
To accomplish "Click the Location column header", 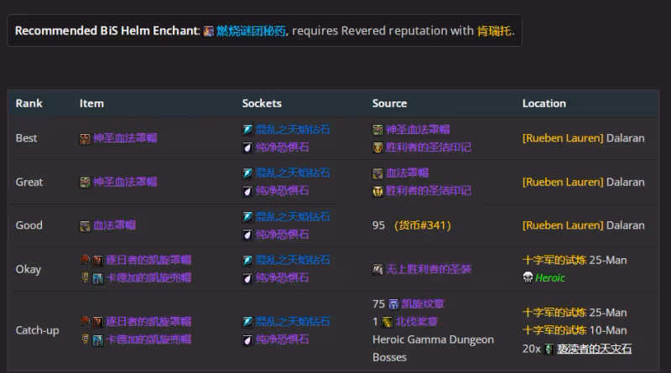I will [544, 103].
